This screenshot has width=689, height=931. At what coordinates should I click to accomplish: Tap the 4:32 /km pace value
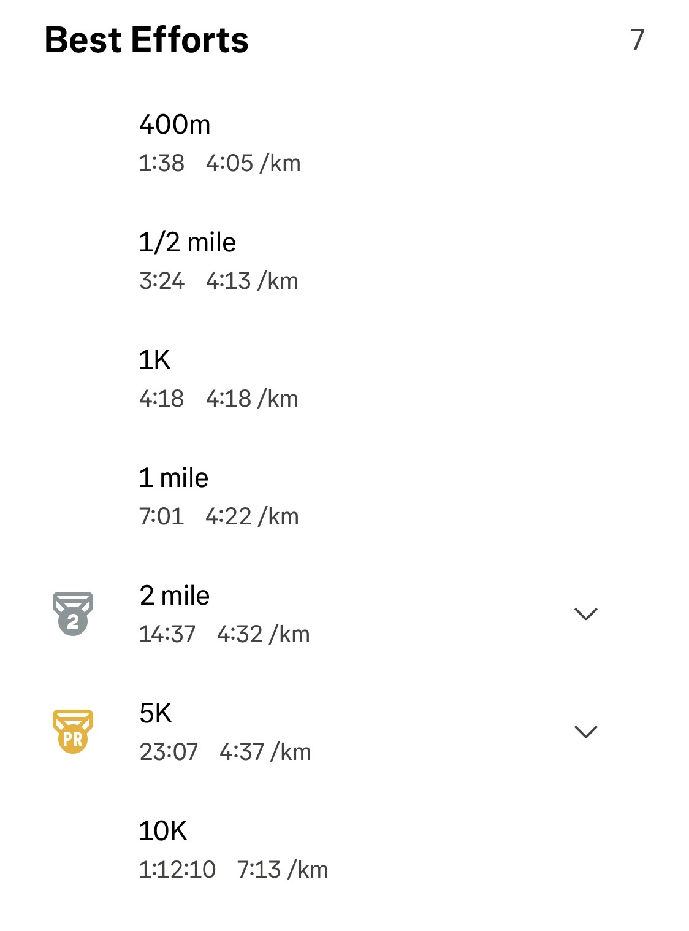264,634
